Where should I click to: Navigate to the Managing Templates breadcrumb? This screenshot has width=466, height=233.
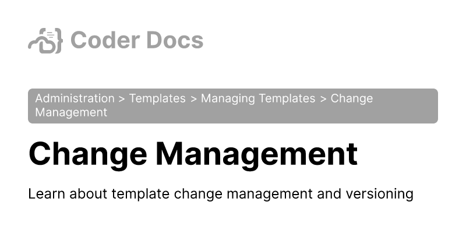click(x=258, y=98)
